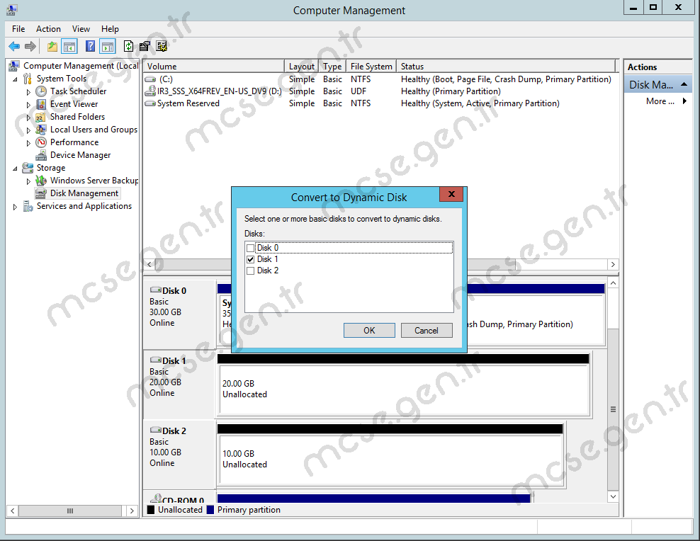
Task: Click the Device Manager icon
Action: tap(41, 155)
